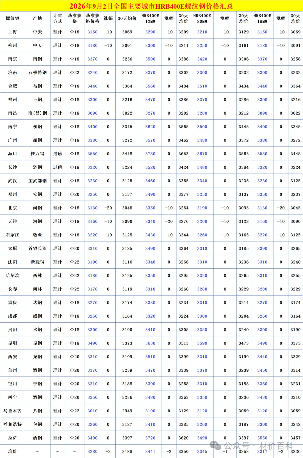303x458 pixels.
Task: Select the 敬业 origin cell
Action: click(38, 235)
